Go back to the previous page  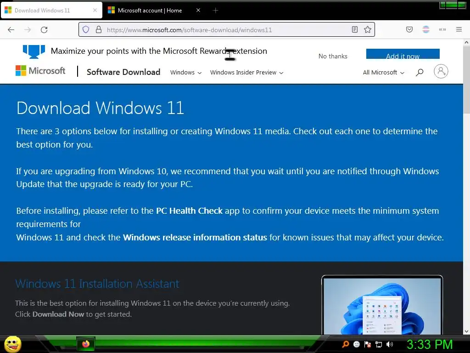coord(11,30)
